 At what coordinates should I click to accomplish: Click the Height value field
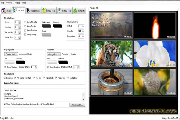(x=16, y=22)
